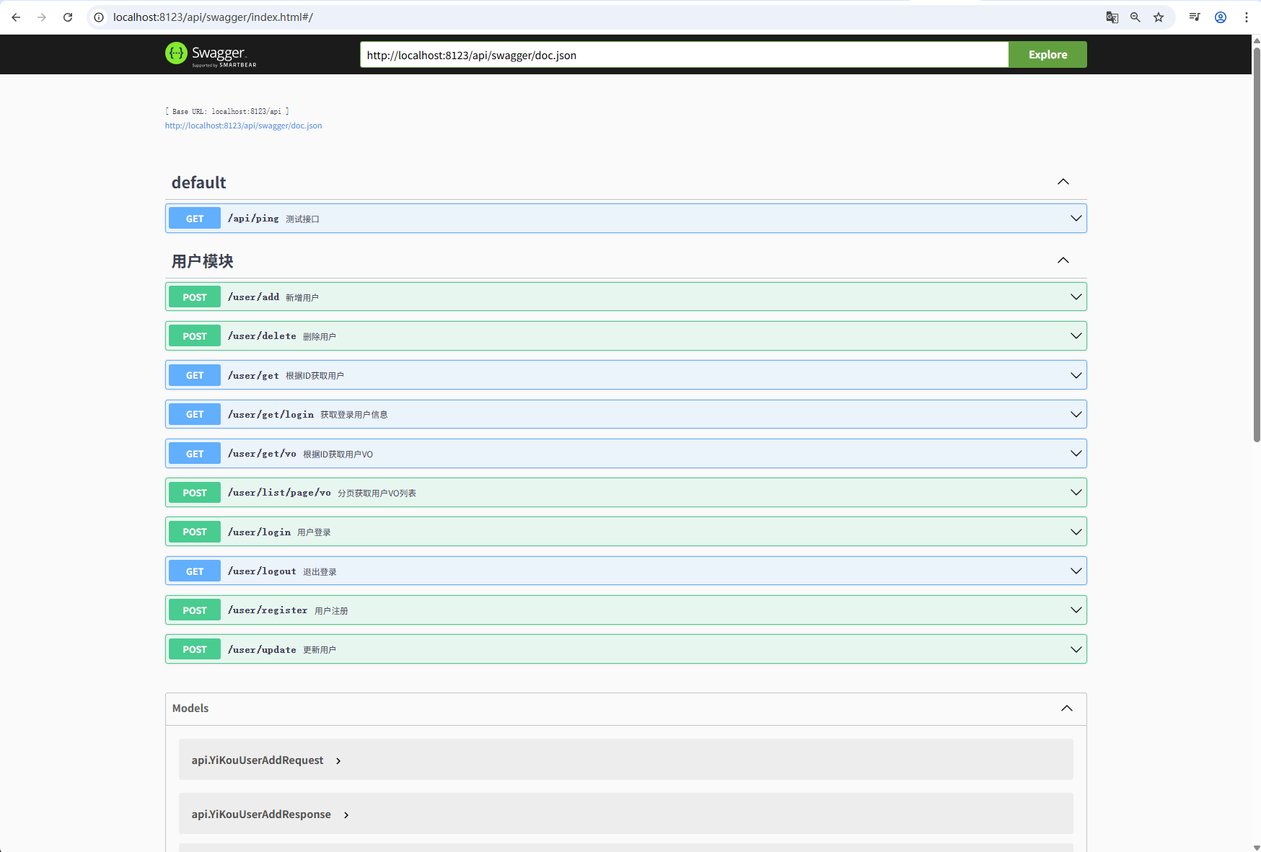Bookmark this page with star icon
1261x852 pixels.
(x=1159, y=17)
